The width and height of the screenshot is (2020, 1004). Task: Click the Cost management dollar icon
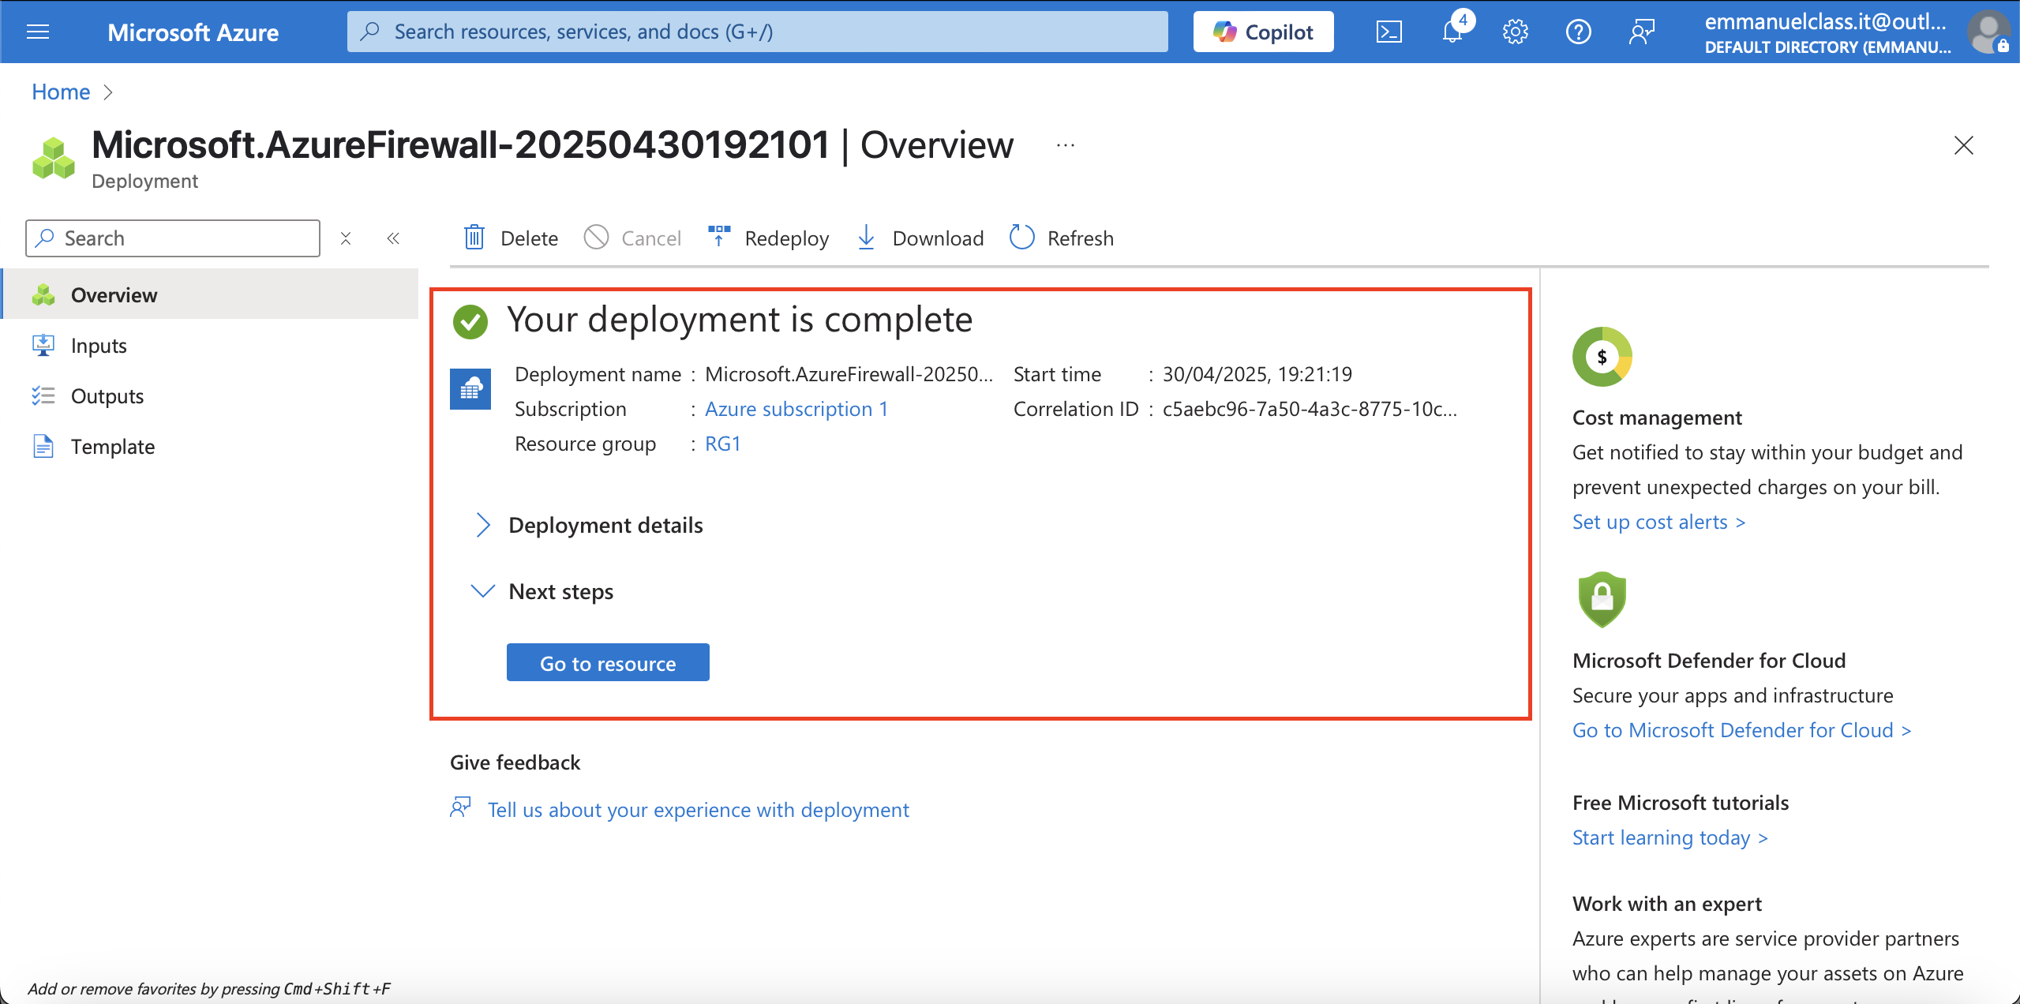[1602, 357]
